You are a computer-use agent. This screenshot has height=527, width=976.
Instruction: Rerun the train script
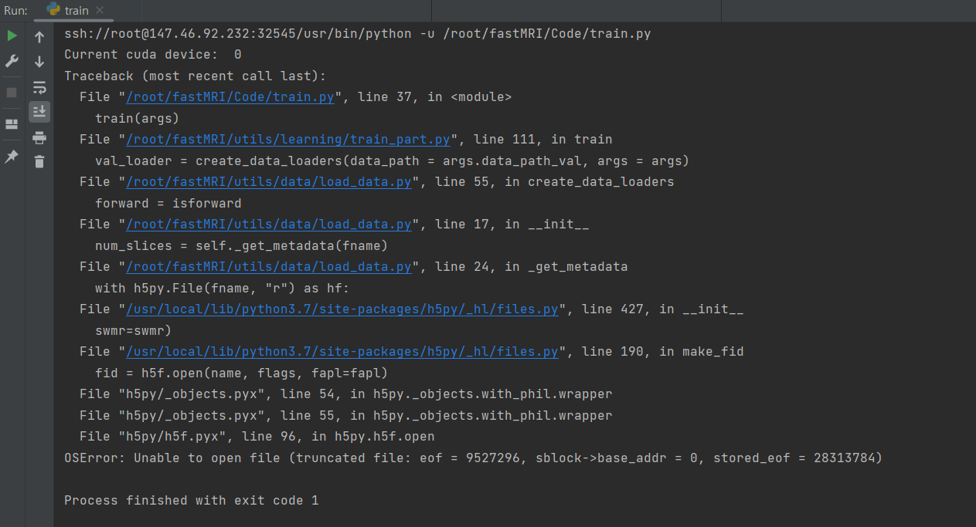coord(12,35)
